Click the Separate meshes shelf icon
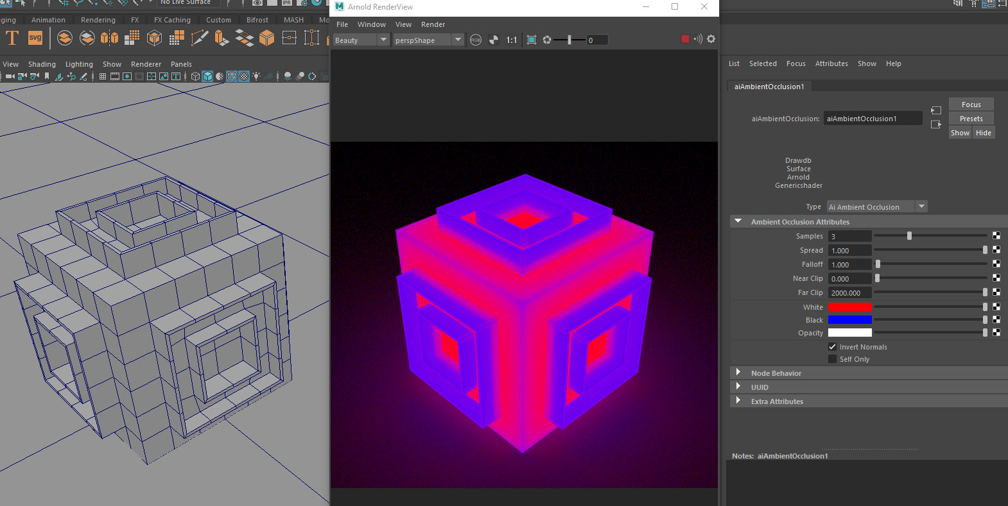This screenshot has height=506, width=1008. (87, 38)
